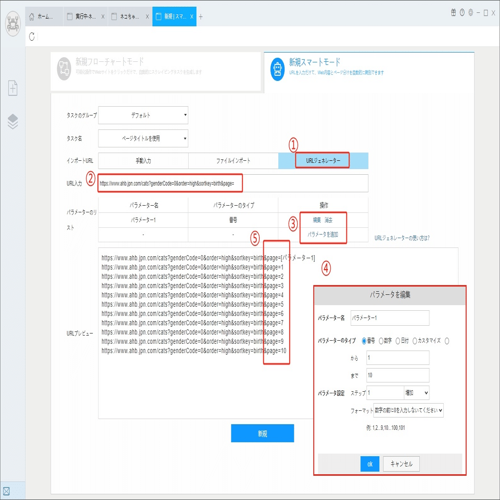Select the URLジェネレーター option
This screenshot has width=500, height=500.
[x=323, y=161]
